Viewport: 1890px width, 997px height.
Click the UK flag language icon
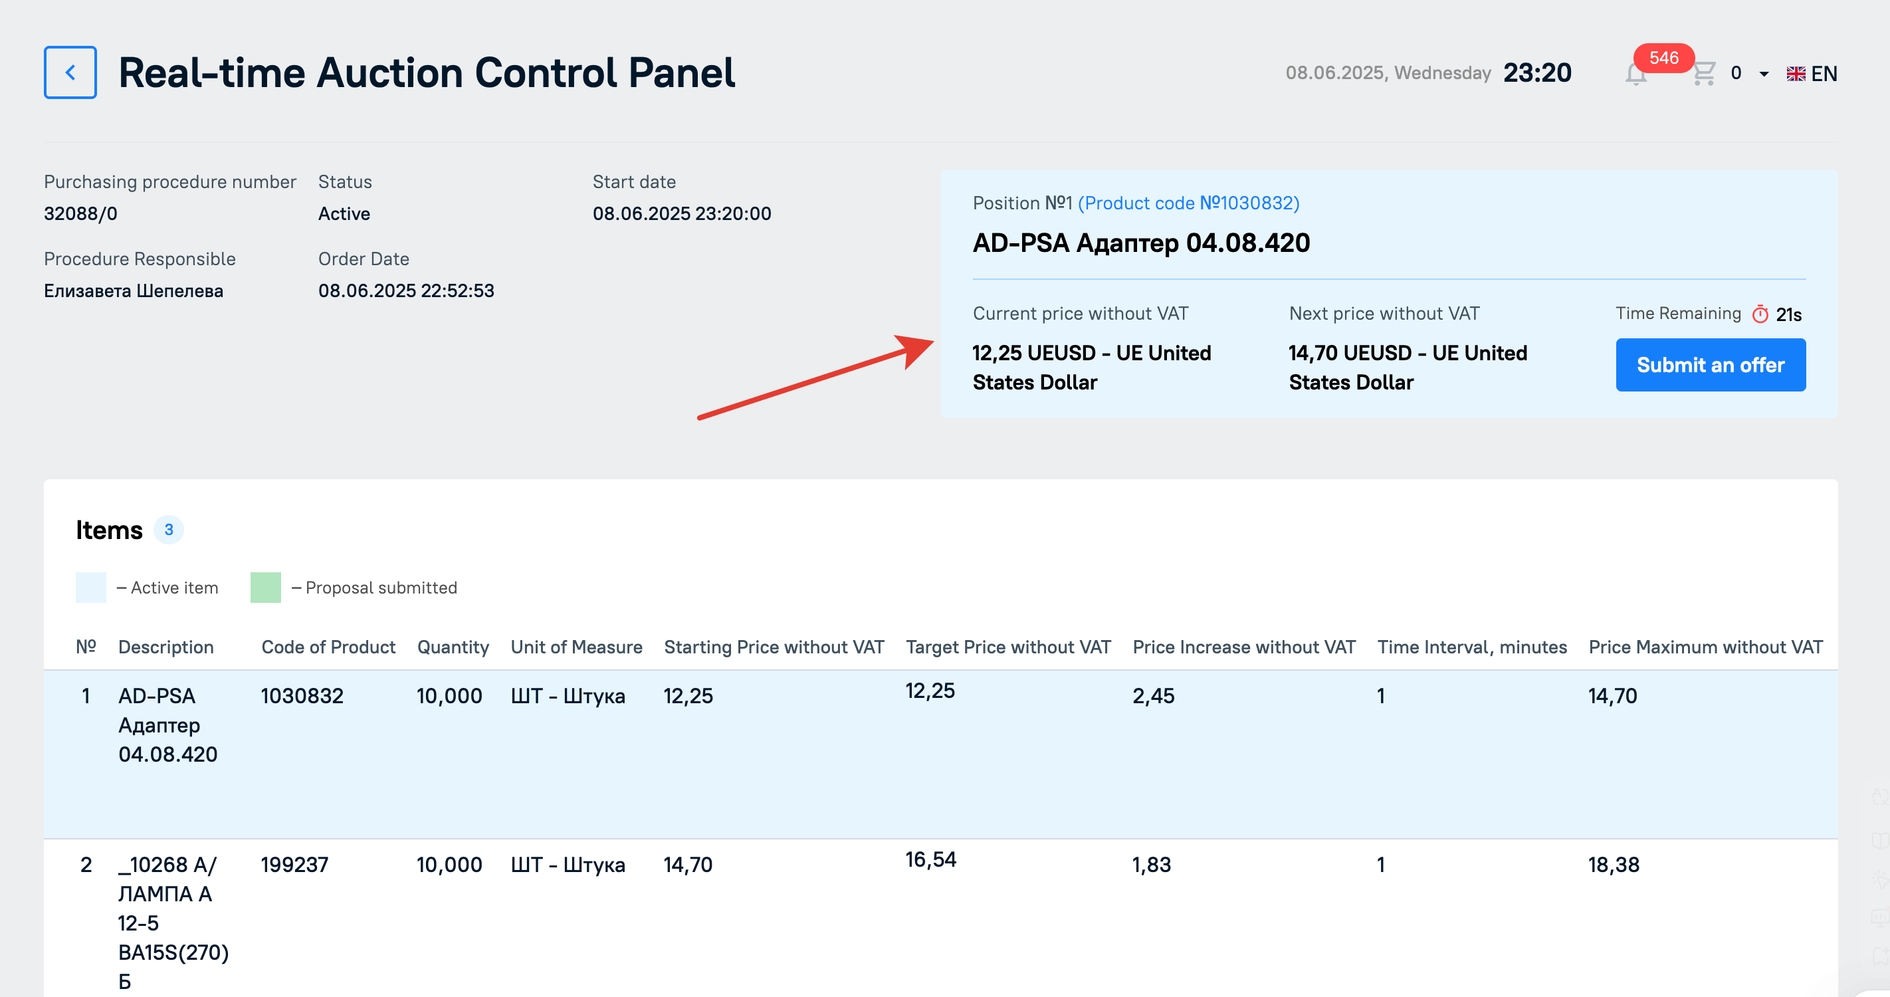coord(1796,73)
